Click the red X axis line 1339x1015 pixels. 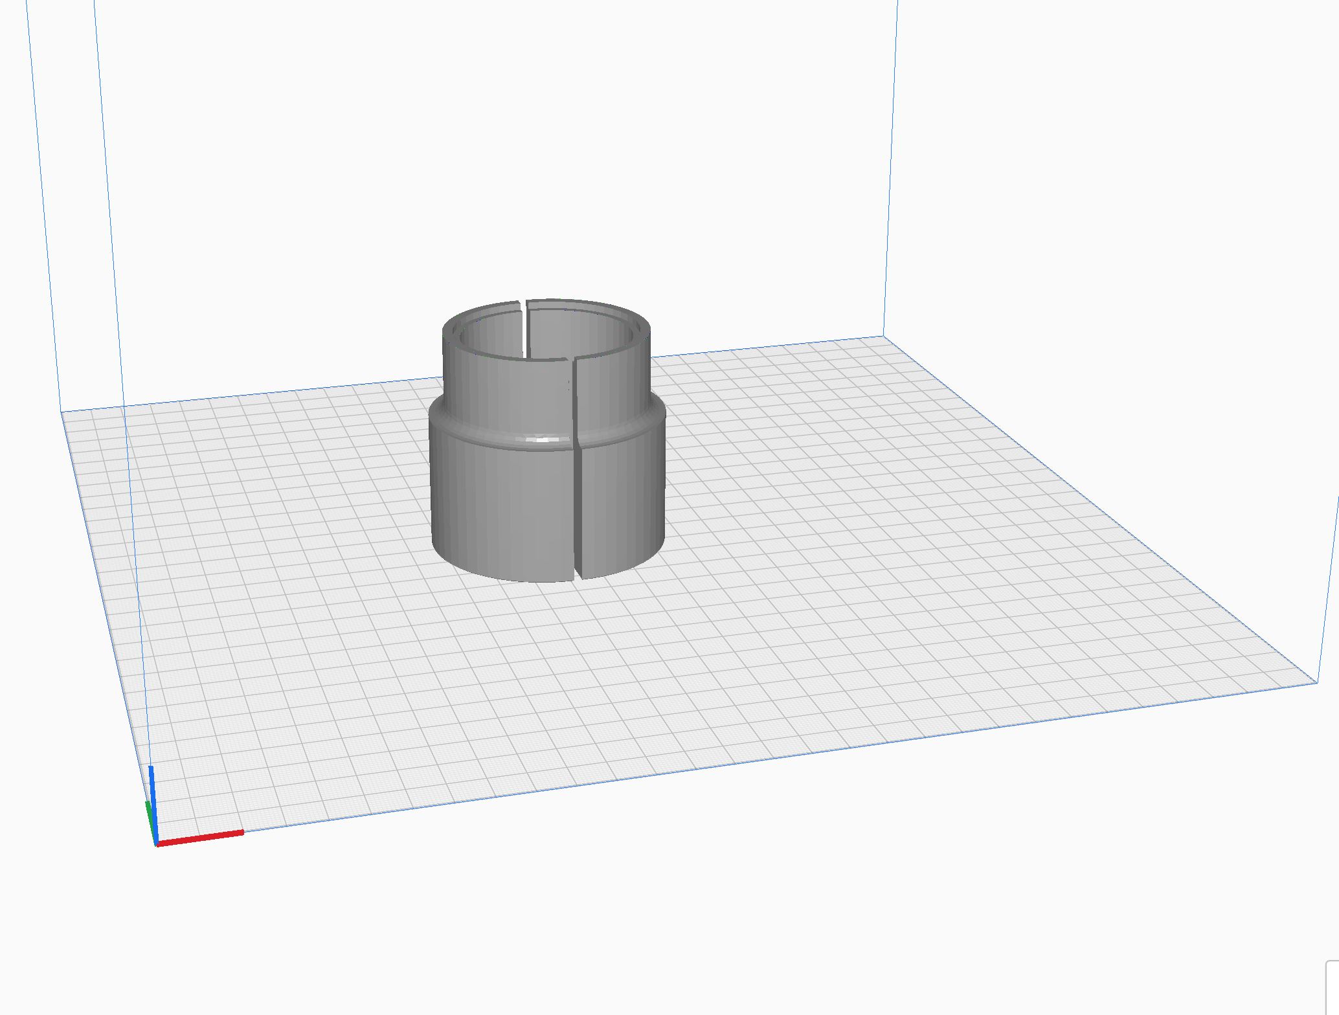tap(201, 838)
